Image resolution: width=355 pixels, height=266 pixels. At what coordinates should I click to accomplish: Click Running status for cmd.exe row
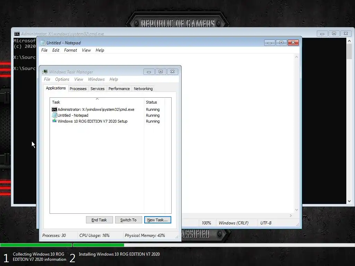[153, 109]
